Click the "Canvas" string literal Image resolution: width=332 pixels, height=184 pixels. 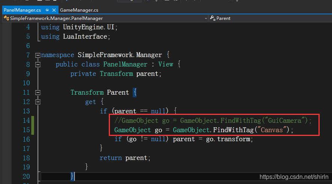click(272, 130)
